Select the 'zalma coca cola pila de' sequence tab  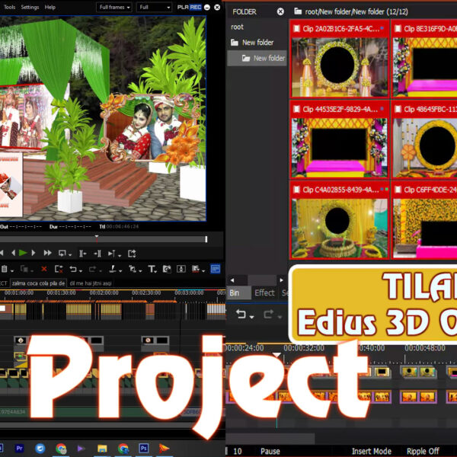click(x=39, y=283)
